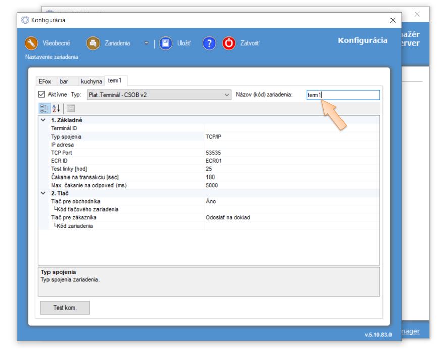Click the Konfigurácia gear icon in title bar

(25, 20)
